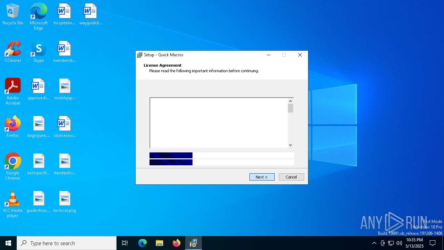Cancel the Quick Macros setup
444x250 pixels.
click(291, 177)
